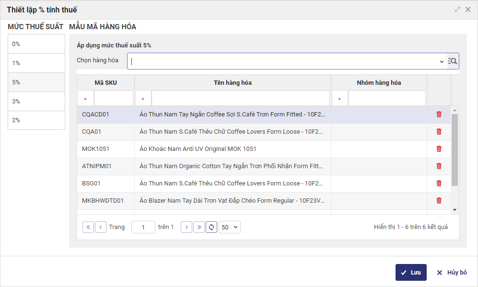Screen dimensions: 478x287
Task: Remove the MOK1051 item using trash icon
Action: point(439,149)
